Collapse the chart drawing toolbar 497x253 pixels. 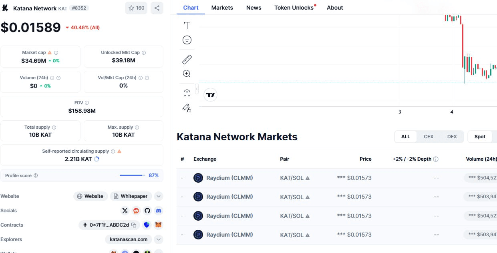(x=197, y=89)
